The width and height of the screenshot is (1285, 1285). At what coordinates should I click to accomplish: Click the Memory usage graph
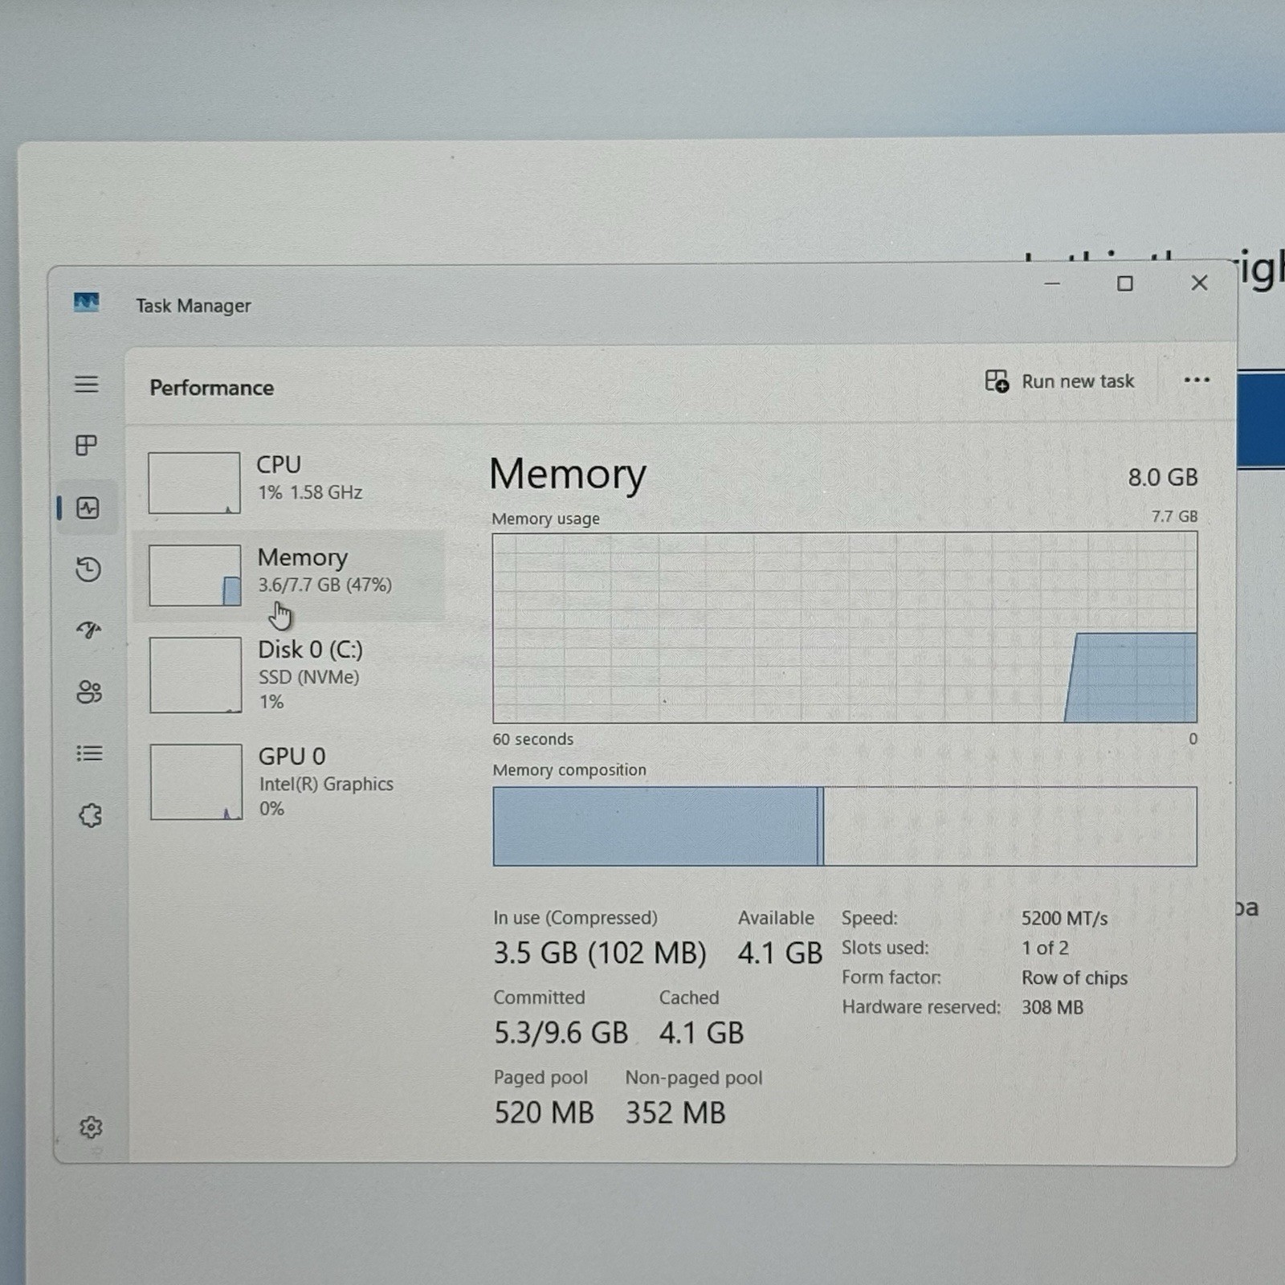(845, 627)
